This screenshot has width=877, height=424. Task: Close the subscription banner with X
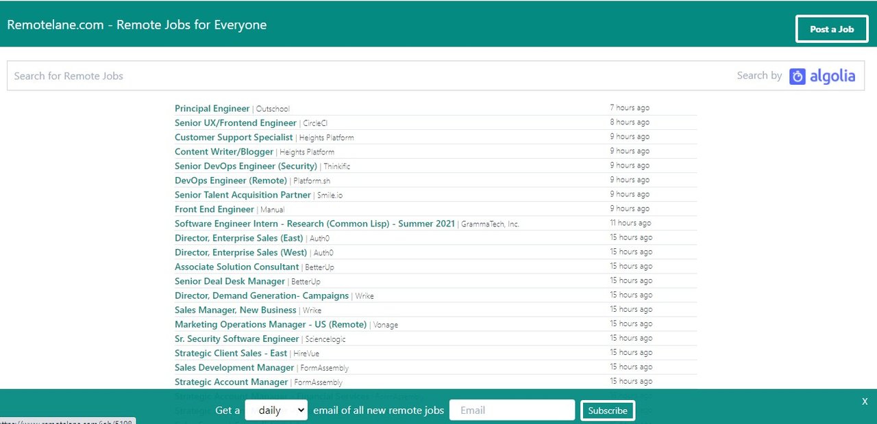point(865,401)
